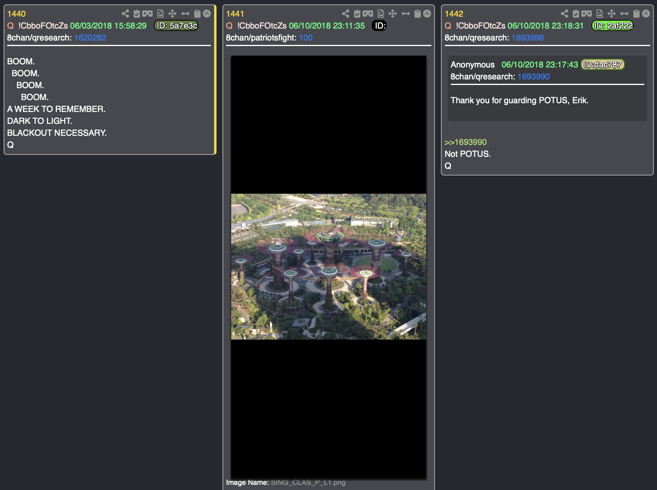
Task: Click the orange Q name on post 1441
Action: (x=230, y=26)
